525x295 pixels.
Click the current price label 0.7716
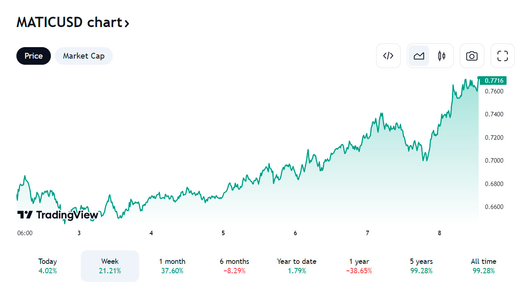tap(493, 80)
